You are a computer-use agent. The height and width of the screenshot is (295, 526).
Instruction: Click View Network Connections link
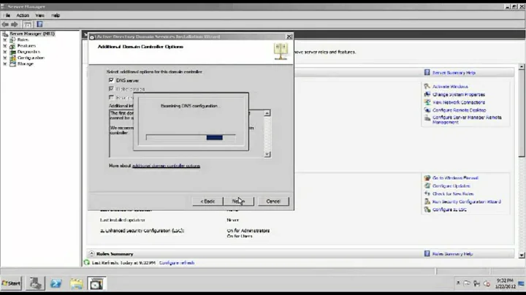pyautogui.click(x=459, y=102)
